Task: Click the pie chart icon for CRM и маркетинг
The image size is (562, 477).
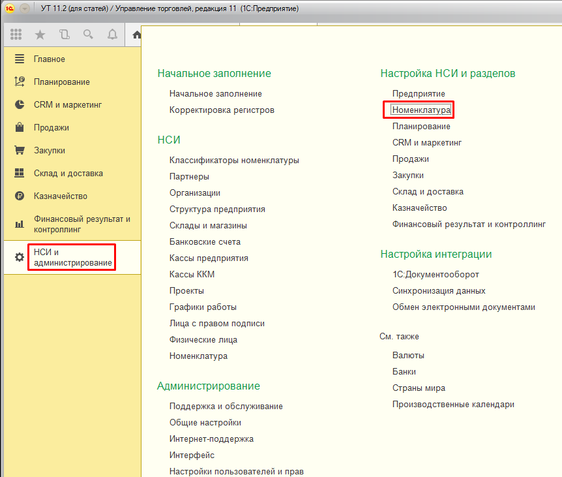Action: point(20,105)
